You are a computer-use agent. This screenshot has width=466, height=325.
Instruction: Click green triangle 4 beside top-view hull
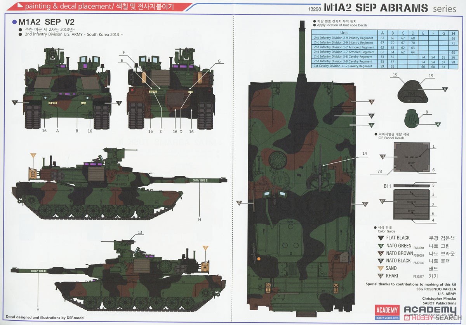(x=371, y=125)
